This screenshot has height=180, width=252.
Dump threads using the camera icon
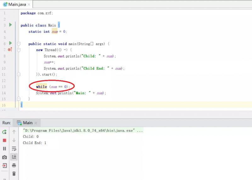[x=4, y=157]
